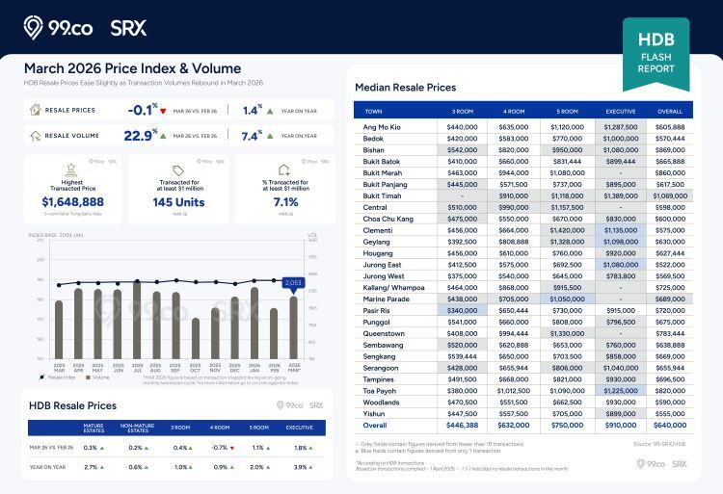Select the TOWN column header
The height and width of the screenshot is (494, 723).
point(374,111)
